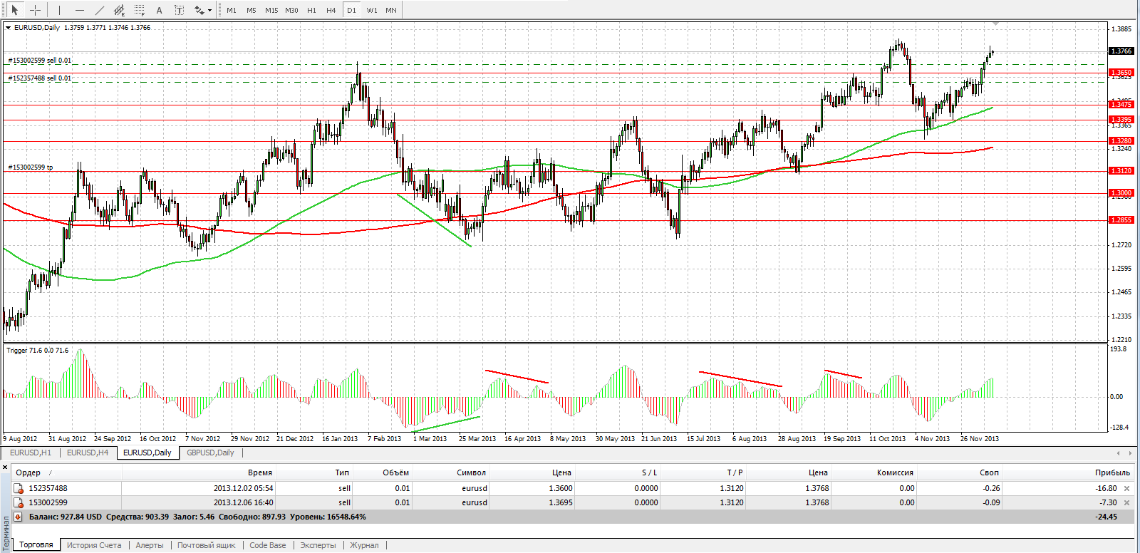This screenshot has height=553, width=1140.
Task: Open the Arrows tool dropdown arrow
Action: [x=209, y=11]
